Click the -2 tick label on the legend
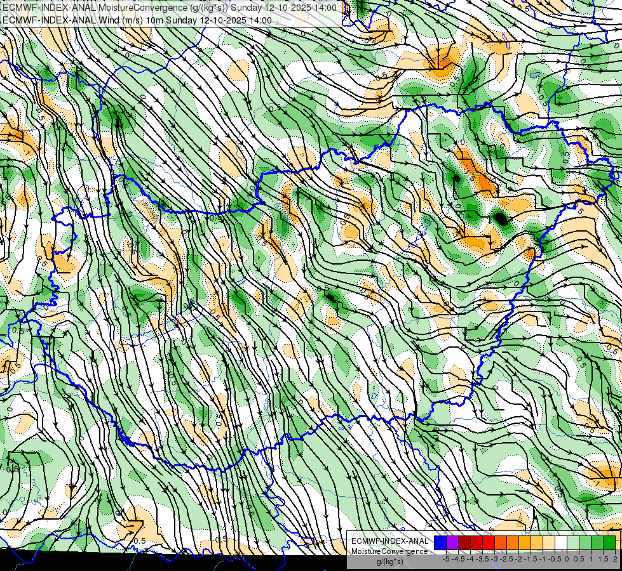622x571 pixels. click(519, 559)
